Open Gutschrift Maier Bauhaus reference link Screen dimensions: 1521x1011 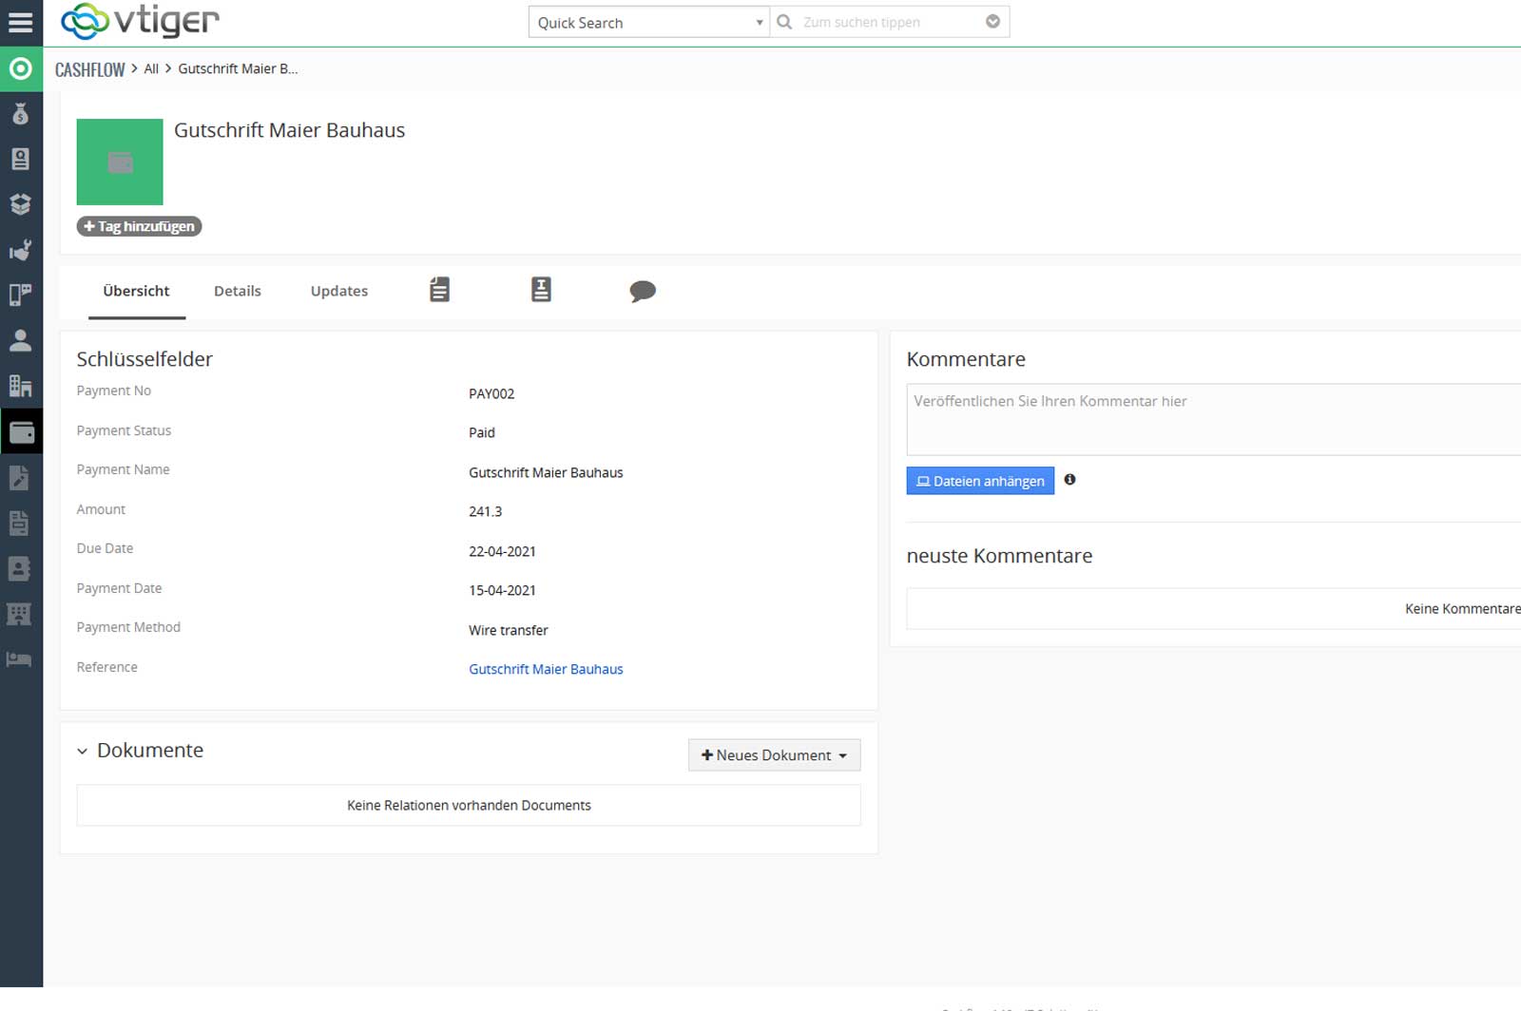click(546, 669)
